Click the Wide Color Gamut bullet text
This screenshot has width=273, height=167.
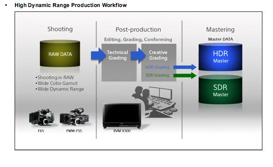57,83
